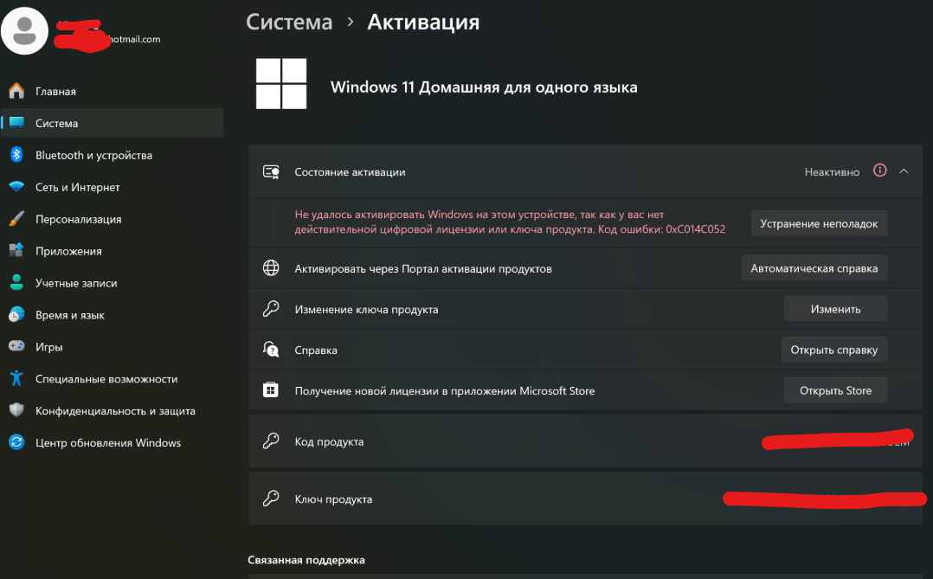Click the Открыть справку button
This screenshot has height=579, width=933.
tap(833, 350)
